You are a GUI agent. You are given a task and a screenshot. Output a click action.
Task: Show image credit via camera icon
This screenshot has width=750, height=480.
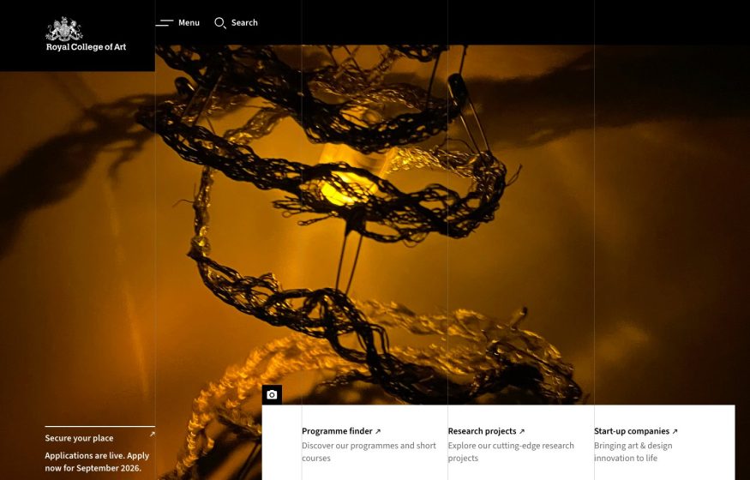[272, 395]
